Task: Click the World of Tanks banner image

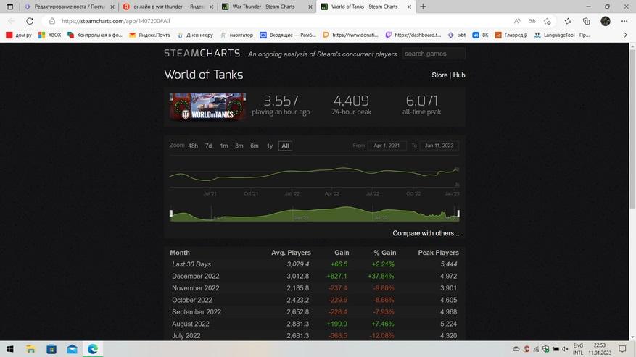Action: pyautogui.click(x=207, y=106)
